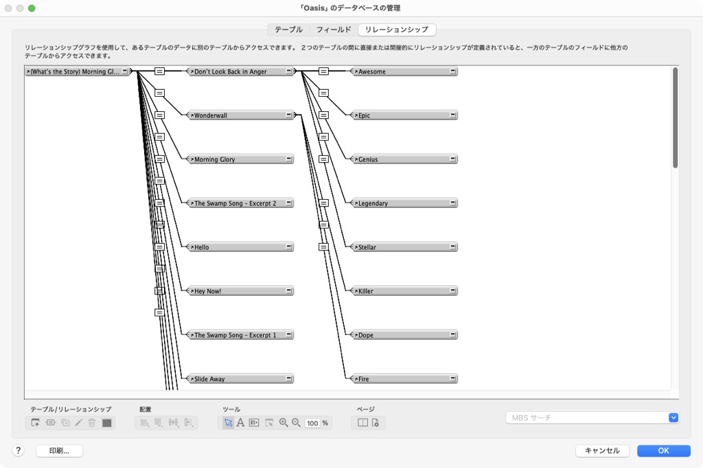Toggle the Hello table collapse button
Image resolution: width=703 pixels, height=468 pixels.
(x=289, y=247)
